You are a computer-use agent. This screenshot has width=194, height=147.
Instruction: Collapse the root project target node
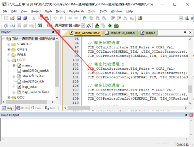pos(4,39)
